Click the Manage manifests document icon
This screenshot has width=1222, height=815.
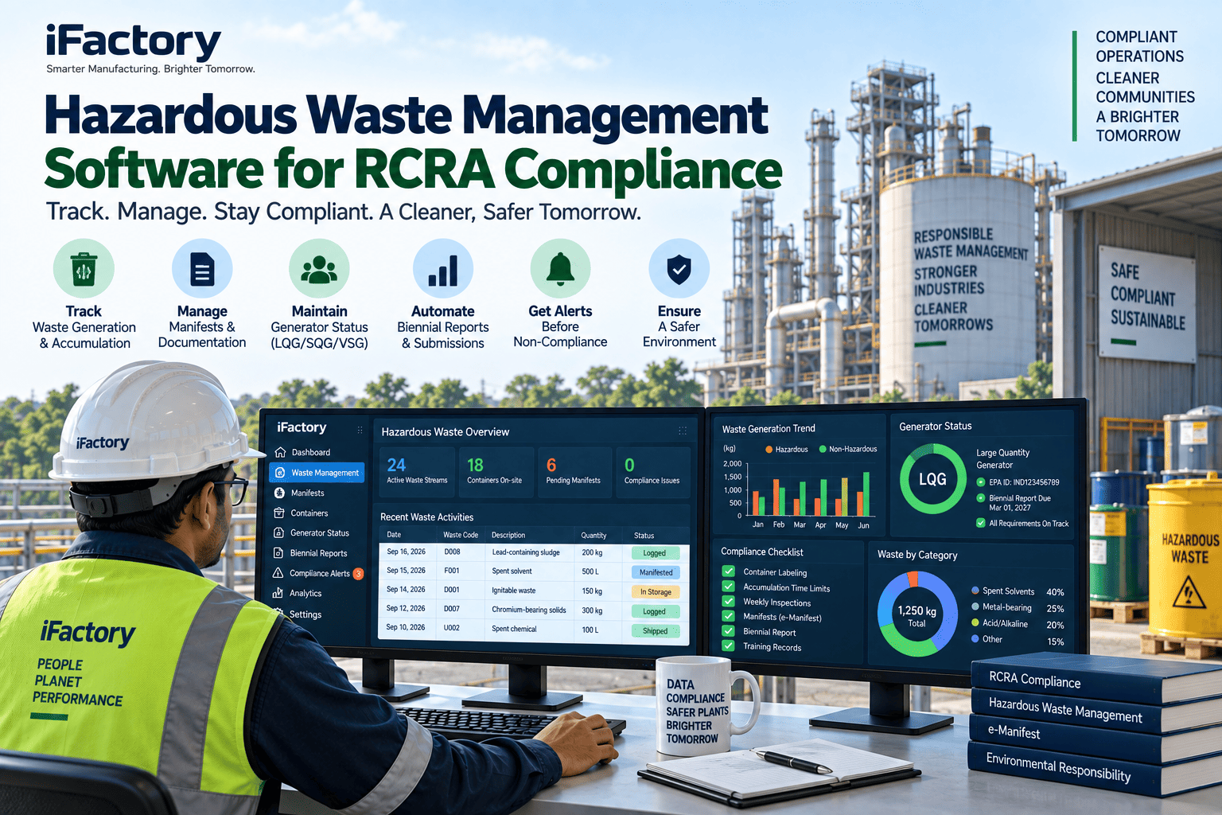[202, 269]
